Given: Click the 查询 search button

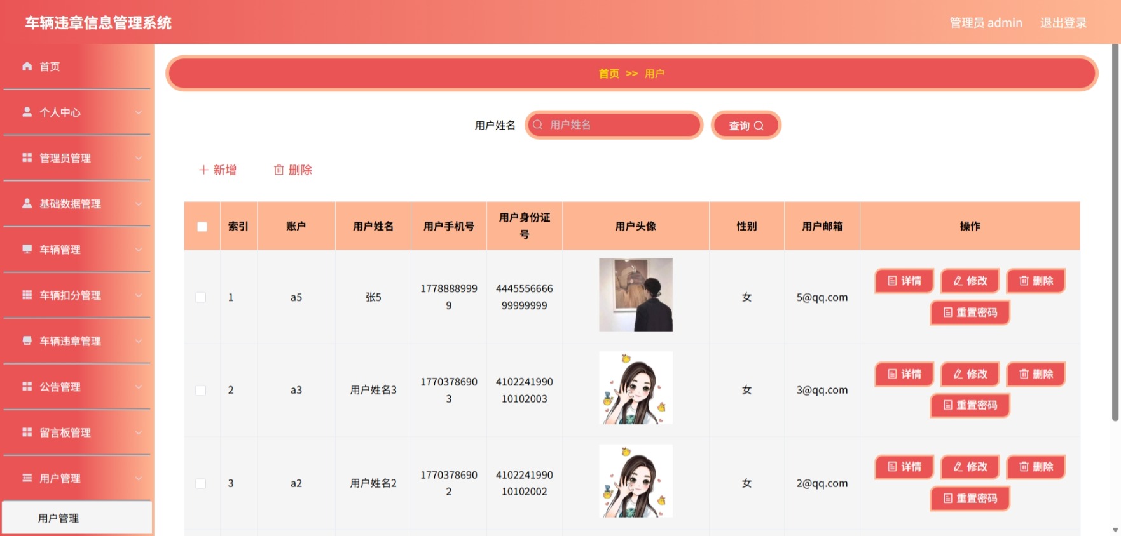Looking at the screenshot, I should (746, 125).
